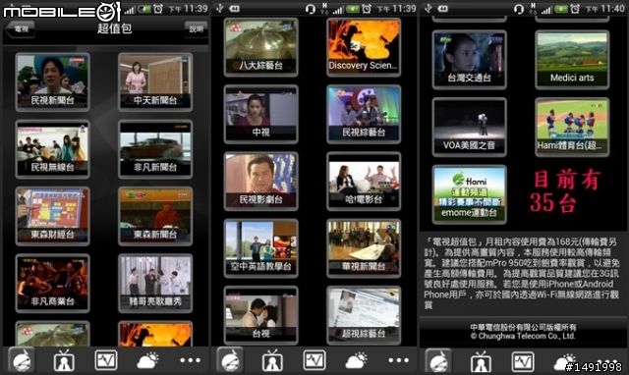Play the 豬哥亮歌廳秀 channel

(x=155, y=284)
